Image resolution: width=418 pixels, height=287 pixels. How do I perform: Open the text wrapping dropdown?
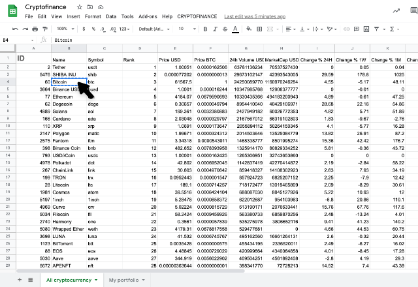point(318,29)
